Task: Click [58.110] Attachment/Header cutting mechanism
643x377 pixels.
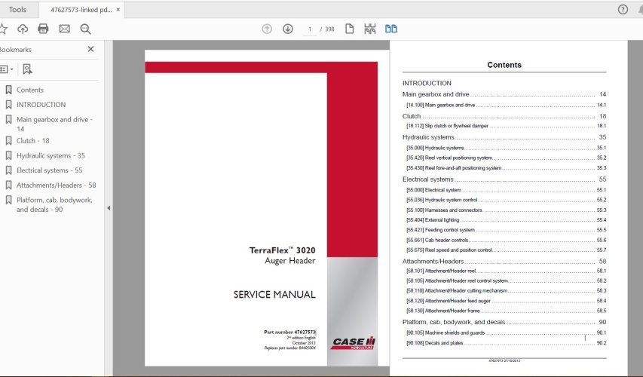Action: [506, 290]
